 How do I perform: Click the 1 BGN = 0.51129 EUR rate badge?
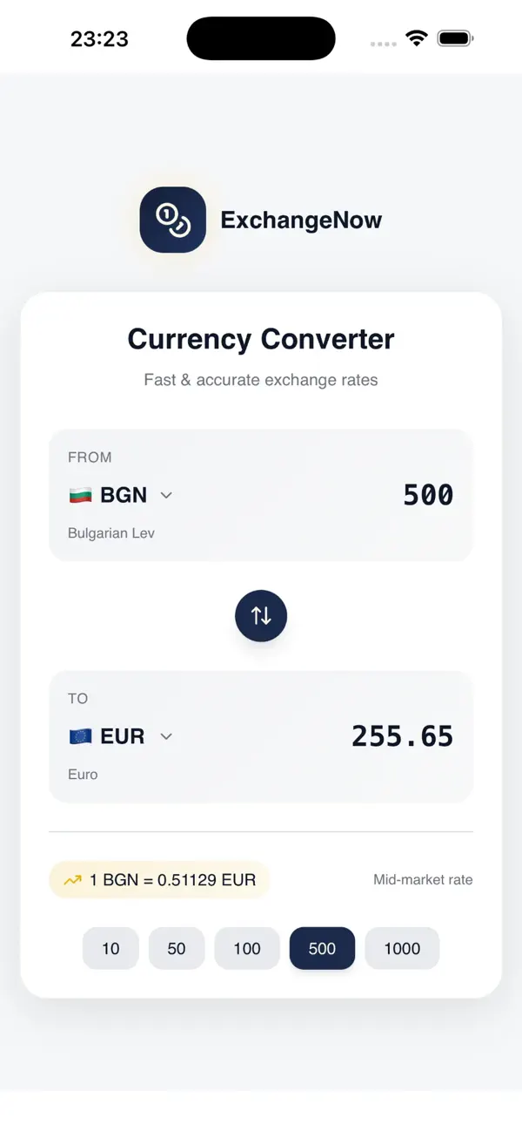coord(159,879)
